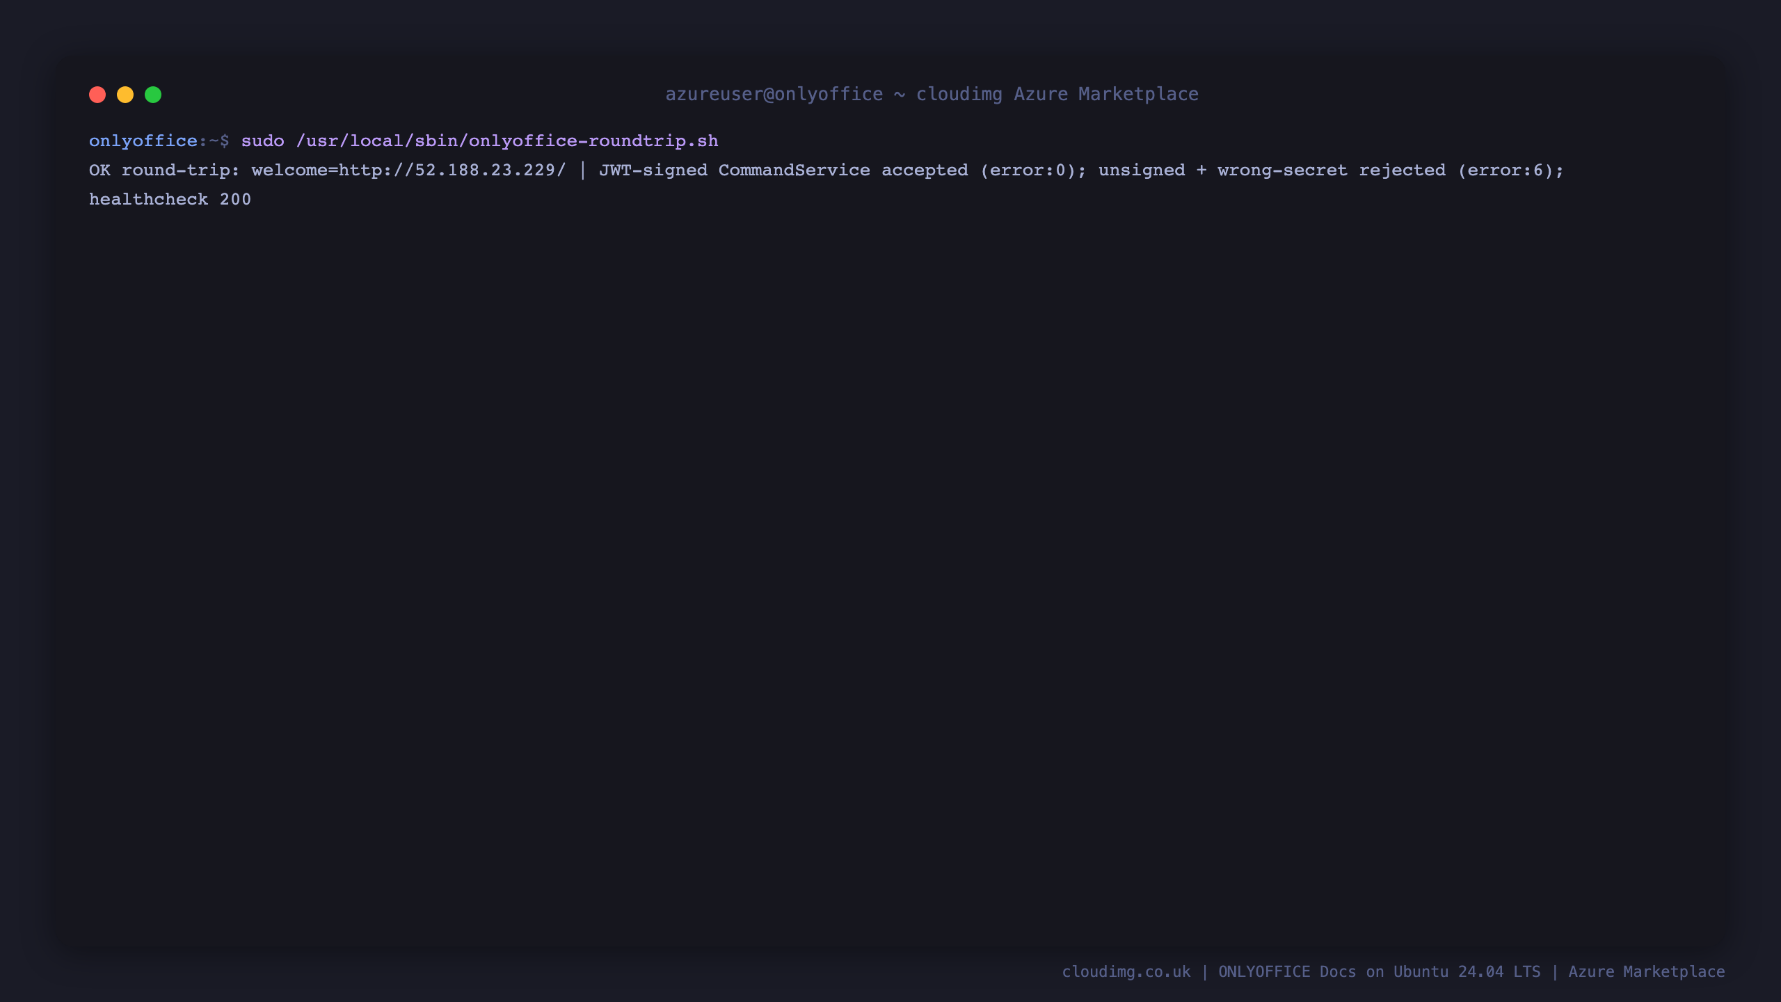Click the cloudimg.co.uk footer text
This screenshot has height=1002, width=1781.
pos(1126,972)
